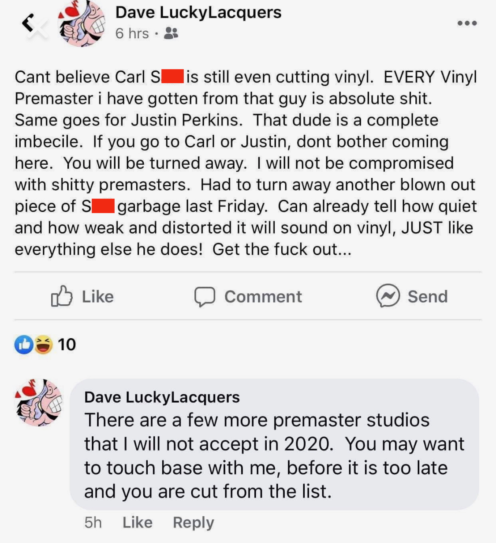The image size is (496, 543).
Task: Toggle Like on the comment
Action: 138,522
